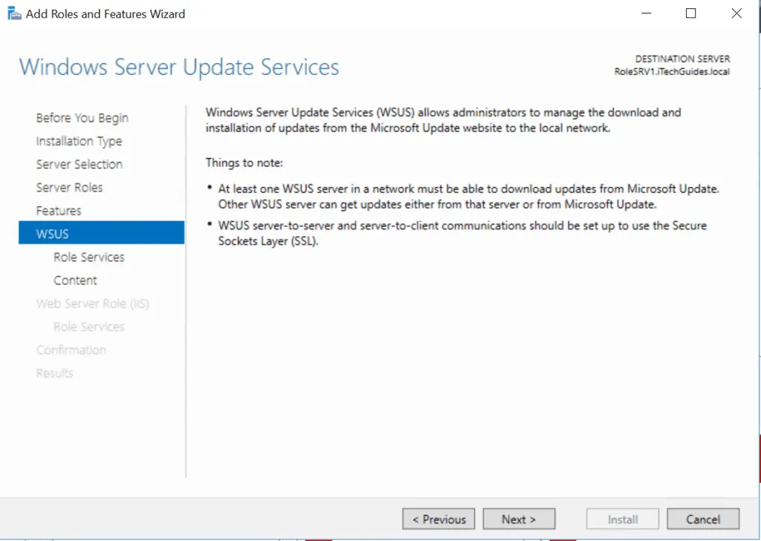Click the disabled Install button
The width and height of the screenshot is (761, 541).
(x=622, y=519)
